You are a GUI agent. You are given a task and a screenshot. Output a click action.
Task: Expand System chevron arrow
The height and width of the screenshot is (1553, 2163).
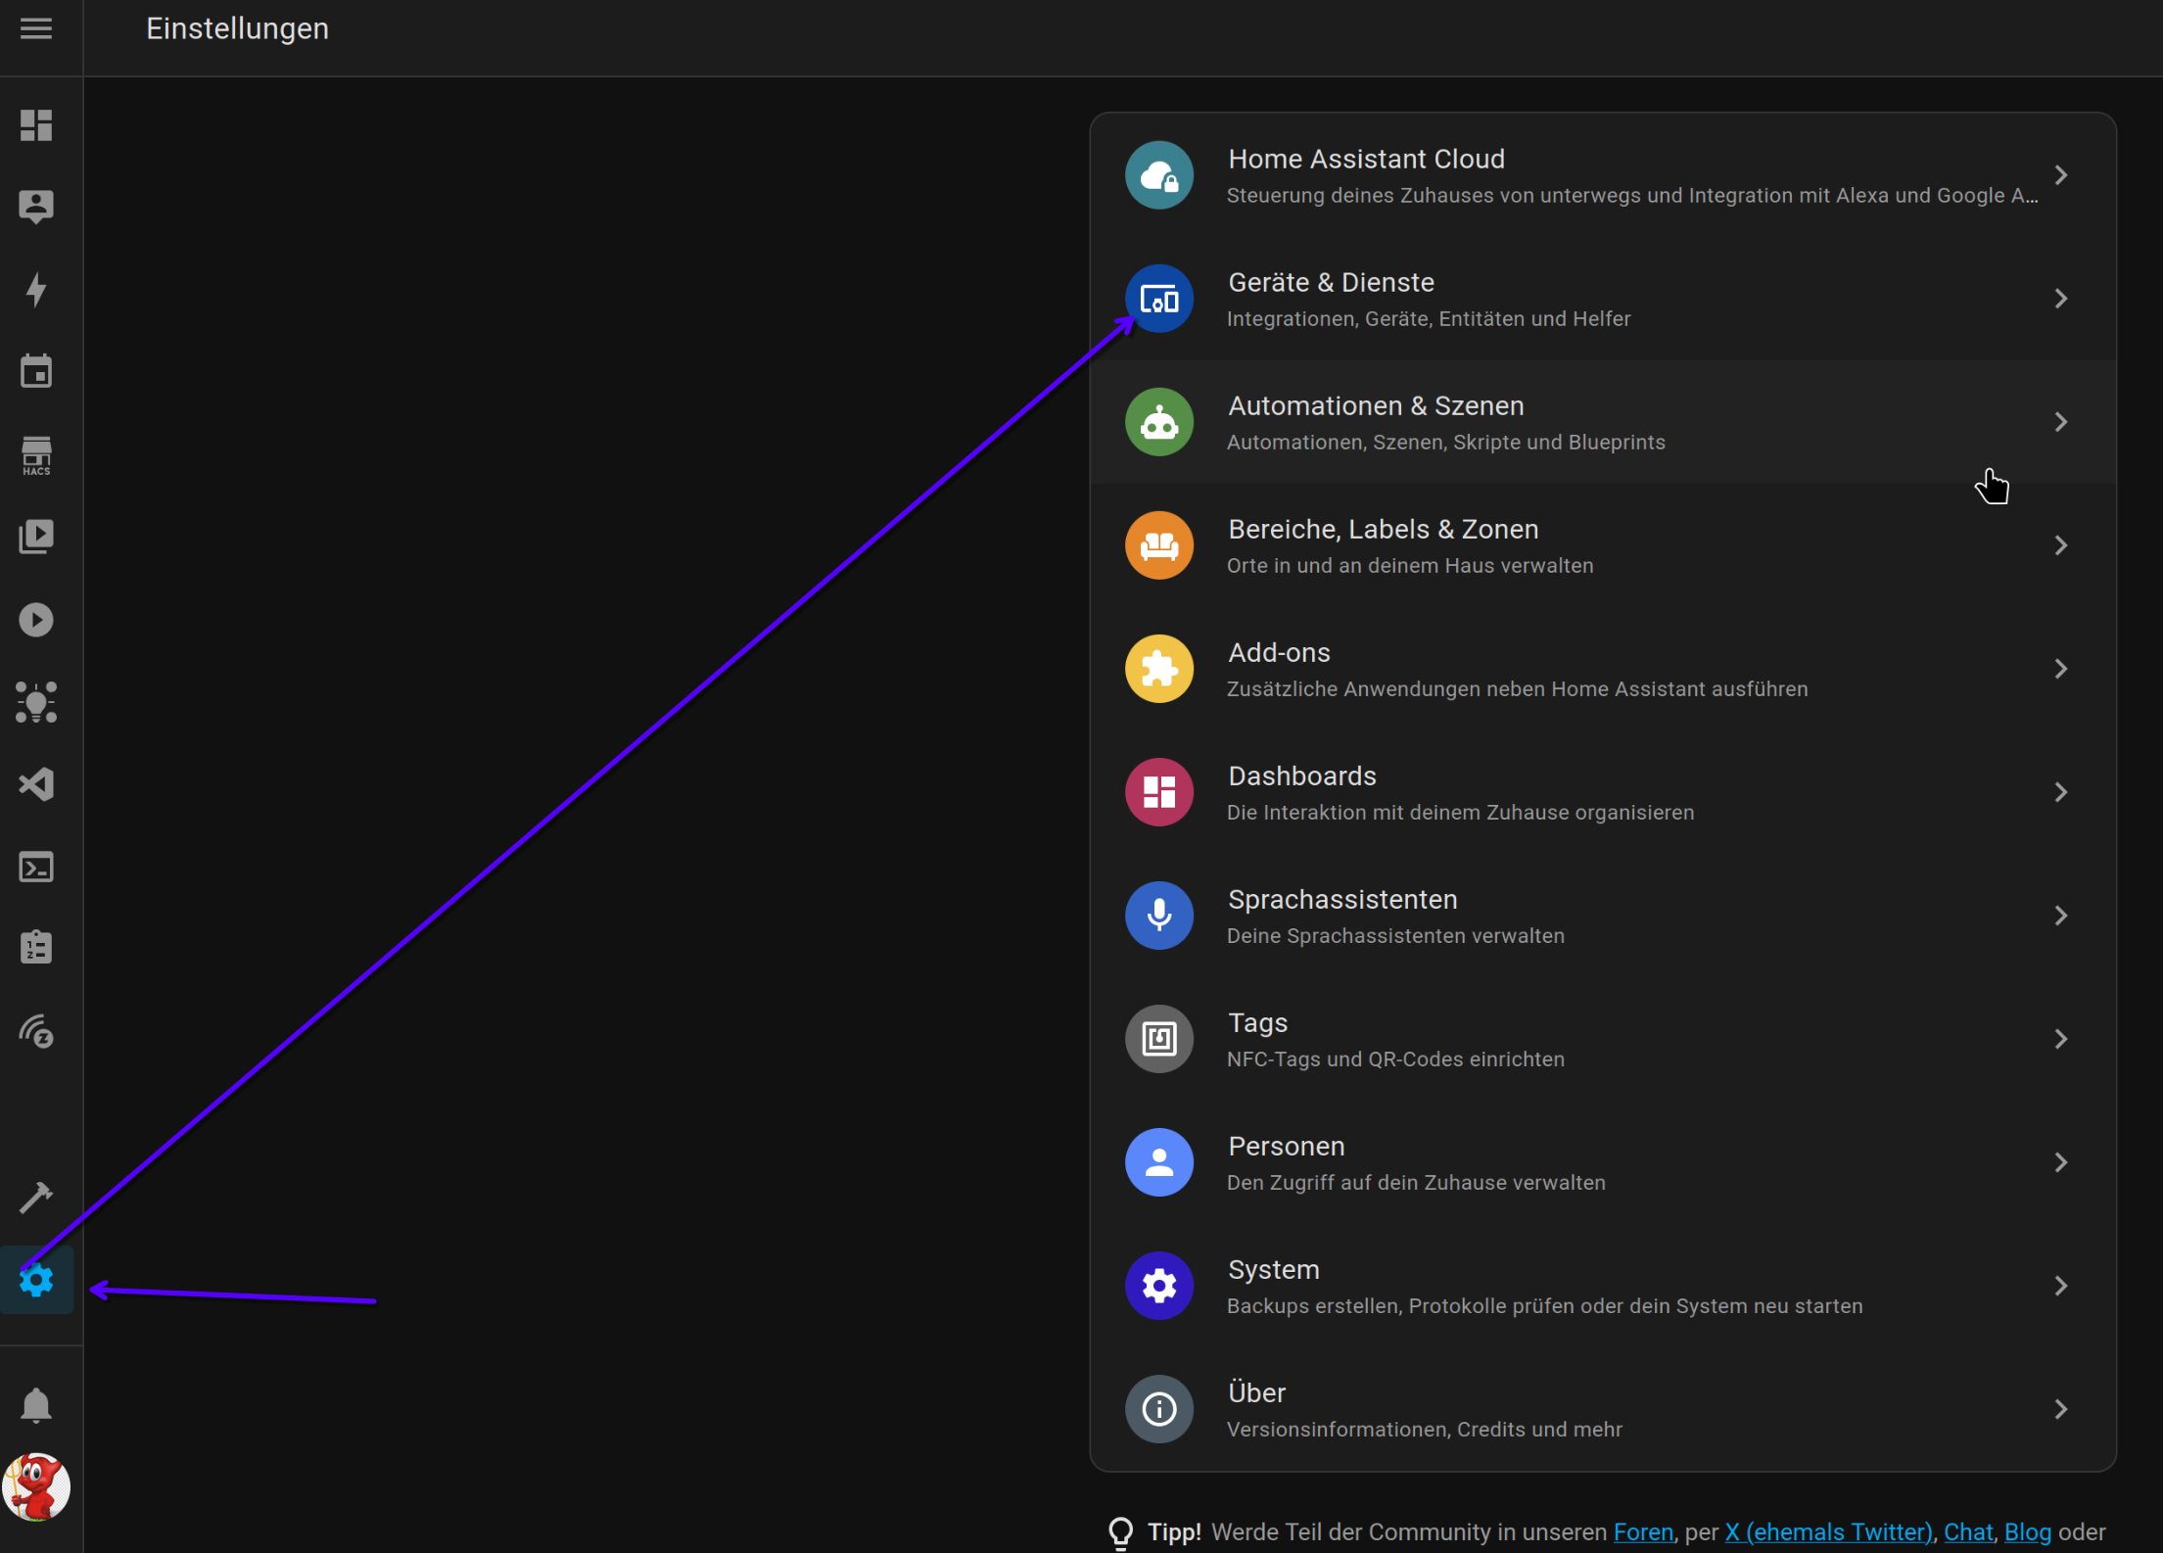pyautogui.click(x=2061, y=1286)
